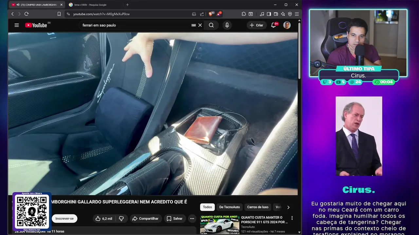Open the TecnoAuto channel name link
Image resolution: width=419 pixels, height=235 pixels.
click(248, 227)
